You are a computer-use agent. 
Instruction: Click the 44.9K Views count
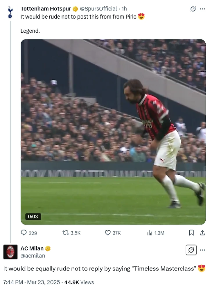tap(79, 282)
